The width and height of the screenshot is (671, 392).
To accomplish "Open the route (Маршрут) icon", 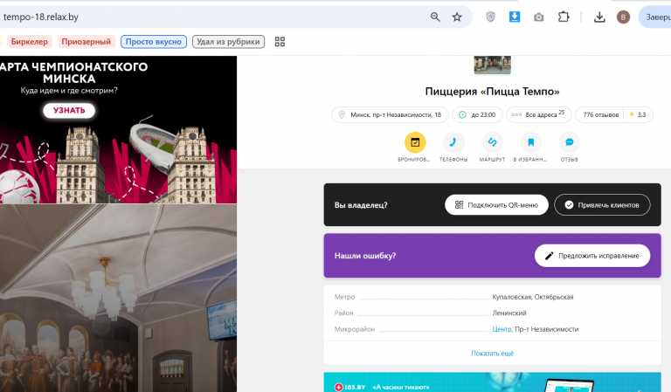I will tap(492, 142).
